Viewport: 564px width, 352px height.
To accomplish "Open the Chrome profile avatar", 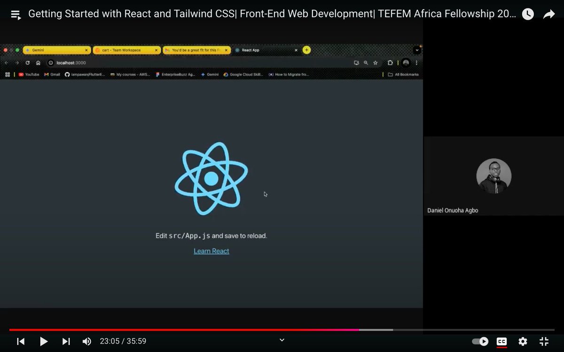I will pos(406,62).
